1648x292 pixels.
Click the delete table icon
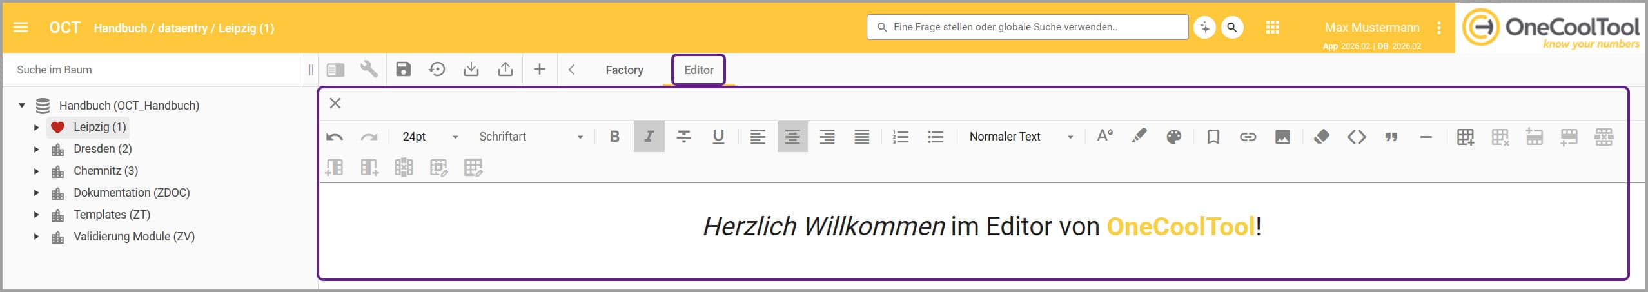(x=1500, y=137)
